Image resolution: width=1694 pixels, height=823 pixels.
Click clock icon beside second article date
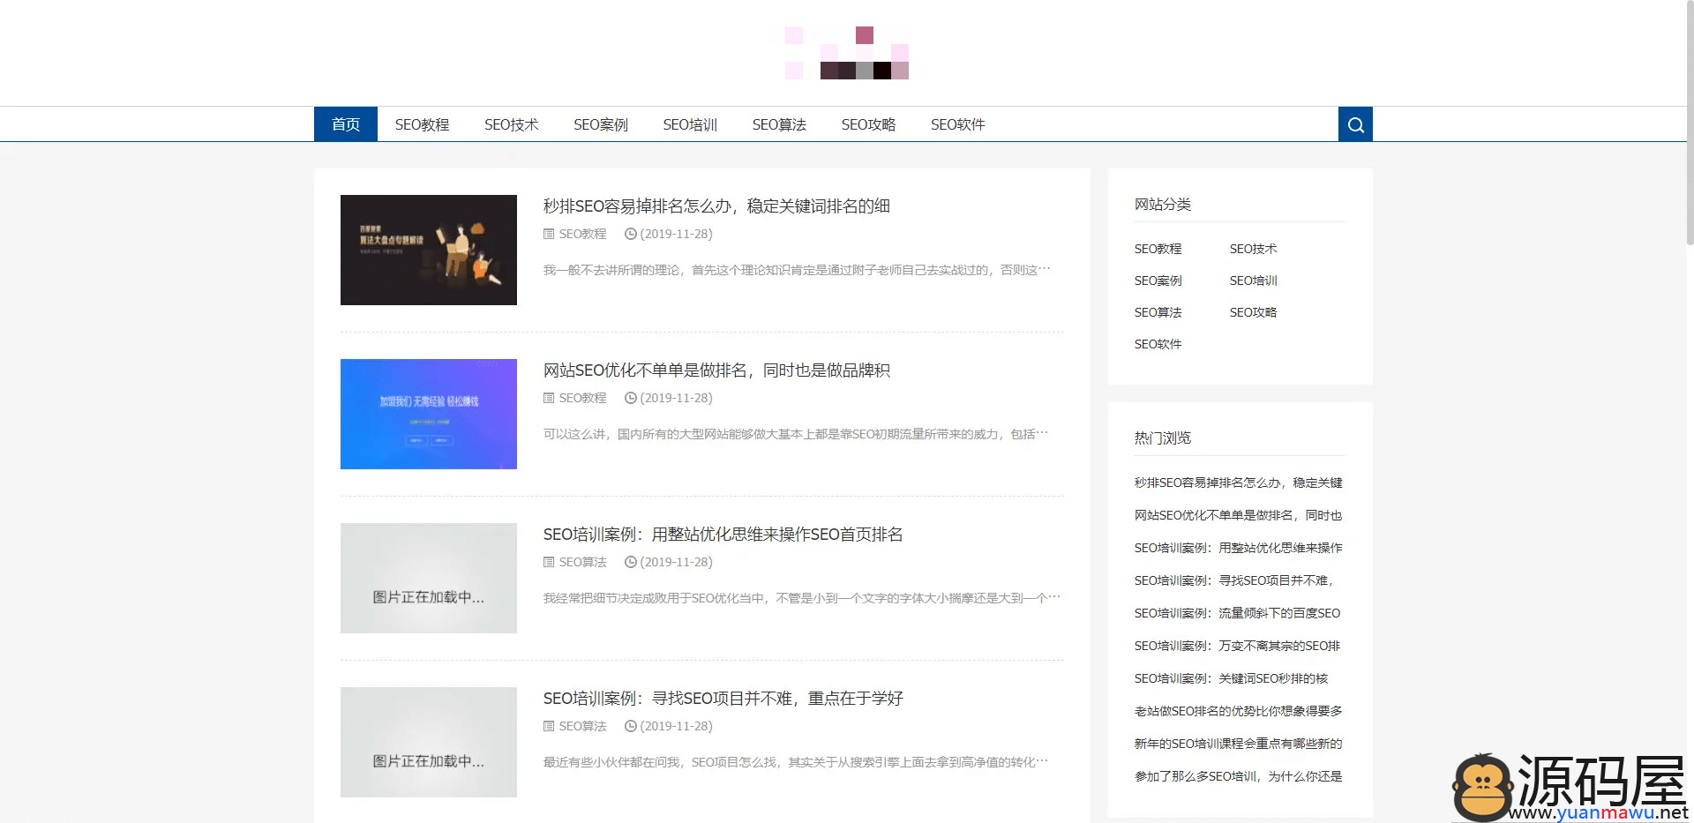[x=630, y=398]
